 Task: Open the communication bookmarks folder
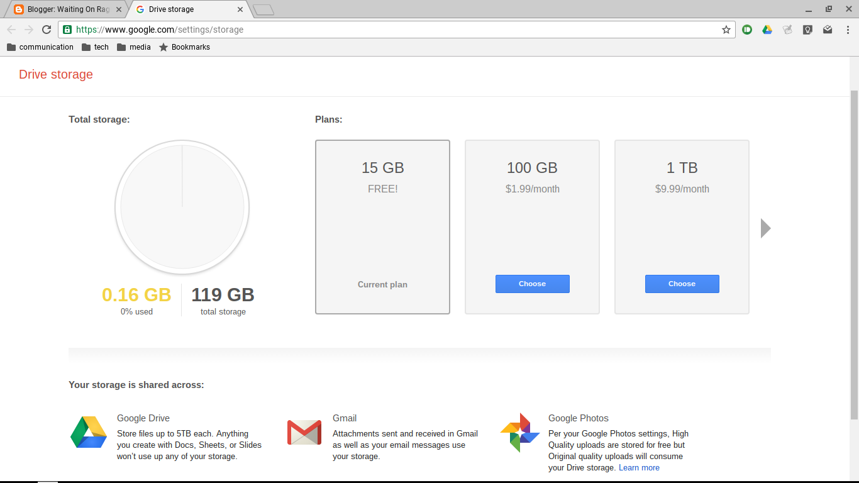pos(40,47)
